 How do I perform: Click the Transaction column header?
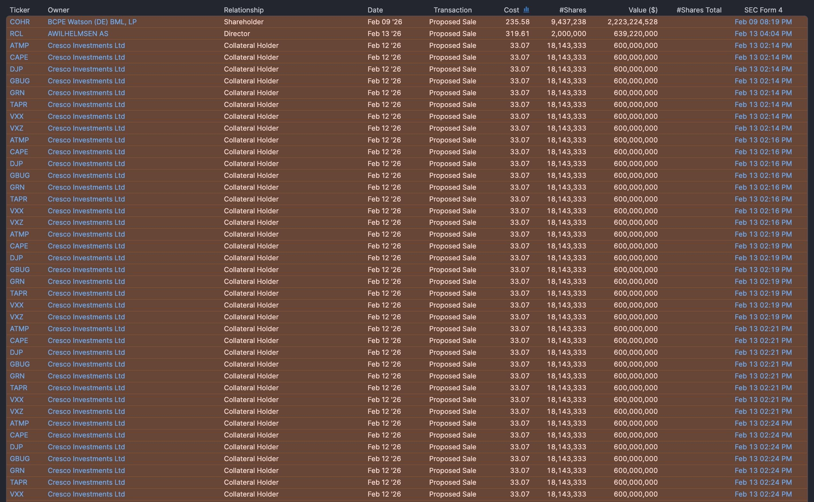(x=453, y=10)
